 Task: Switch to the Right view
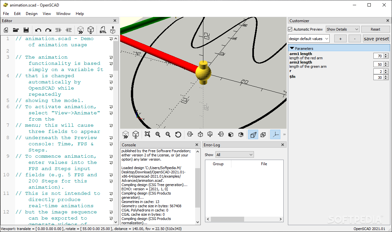click(x=190, y=135)
